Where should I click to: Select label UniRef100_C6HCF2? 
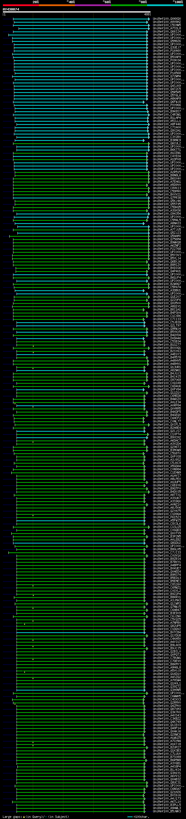(167, 418)
